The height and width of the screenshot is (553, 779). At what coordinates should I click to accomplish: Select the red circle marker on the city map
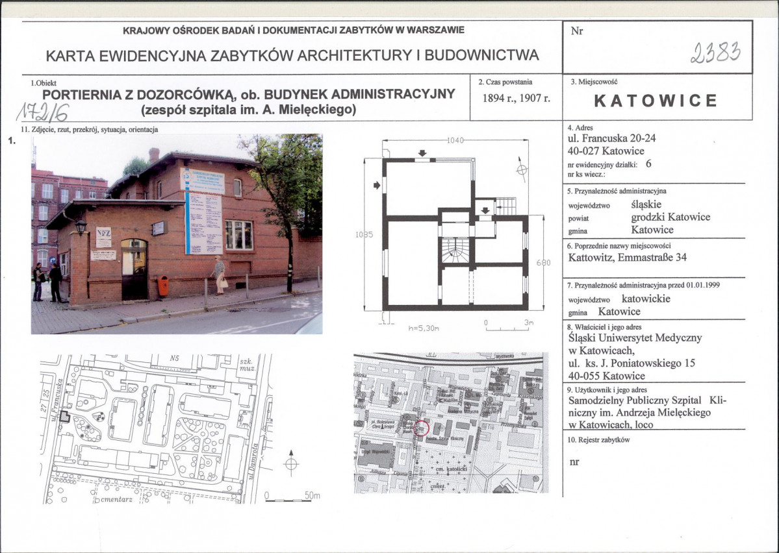pos(422,428)
